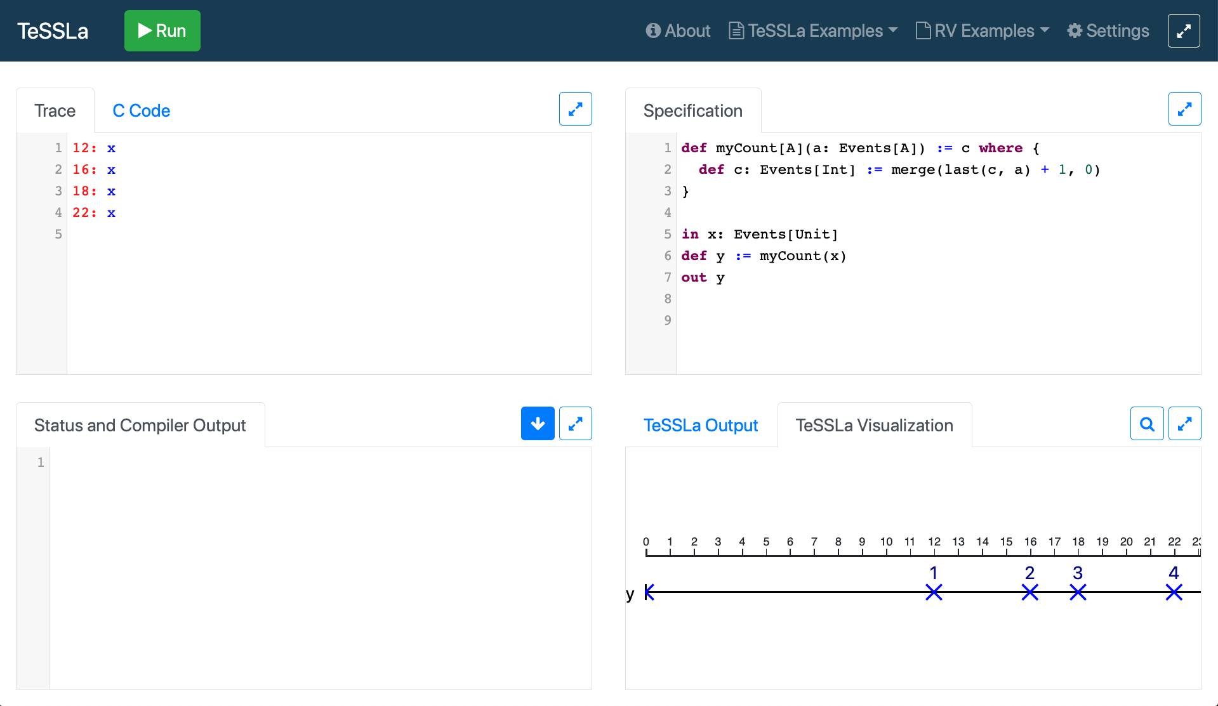This screenshot has height=706, width=1218.
Task: Switch to the TeSSLa Output tab
Action: (701, 426)
